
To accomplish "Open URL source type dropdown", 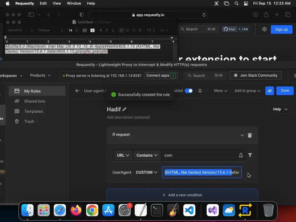I will coord(123,155).
